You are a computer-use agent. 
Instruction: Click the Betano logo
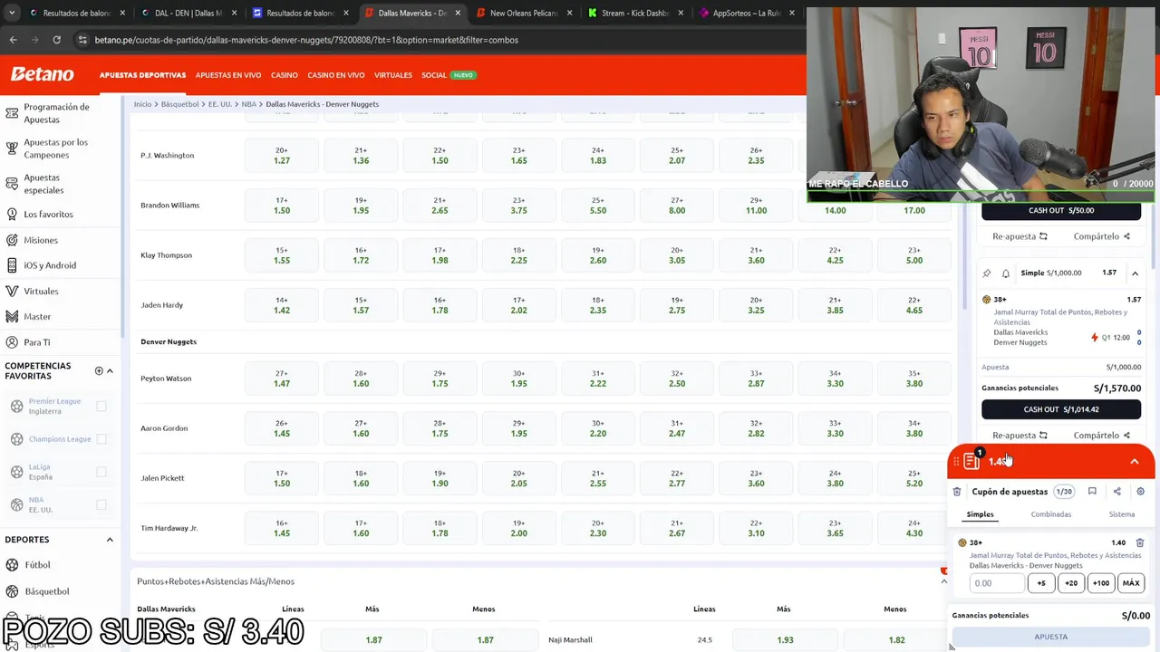click(x=43, y=74)
